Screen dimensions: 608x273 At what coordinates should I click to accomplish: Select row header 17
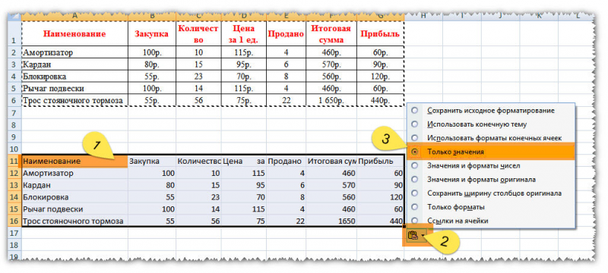click(14, 233)
